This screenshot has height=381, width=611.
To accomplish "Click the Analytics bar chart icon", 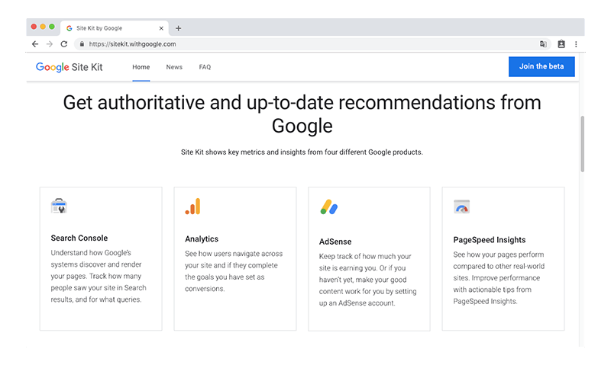I will coord(193,207).
